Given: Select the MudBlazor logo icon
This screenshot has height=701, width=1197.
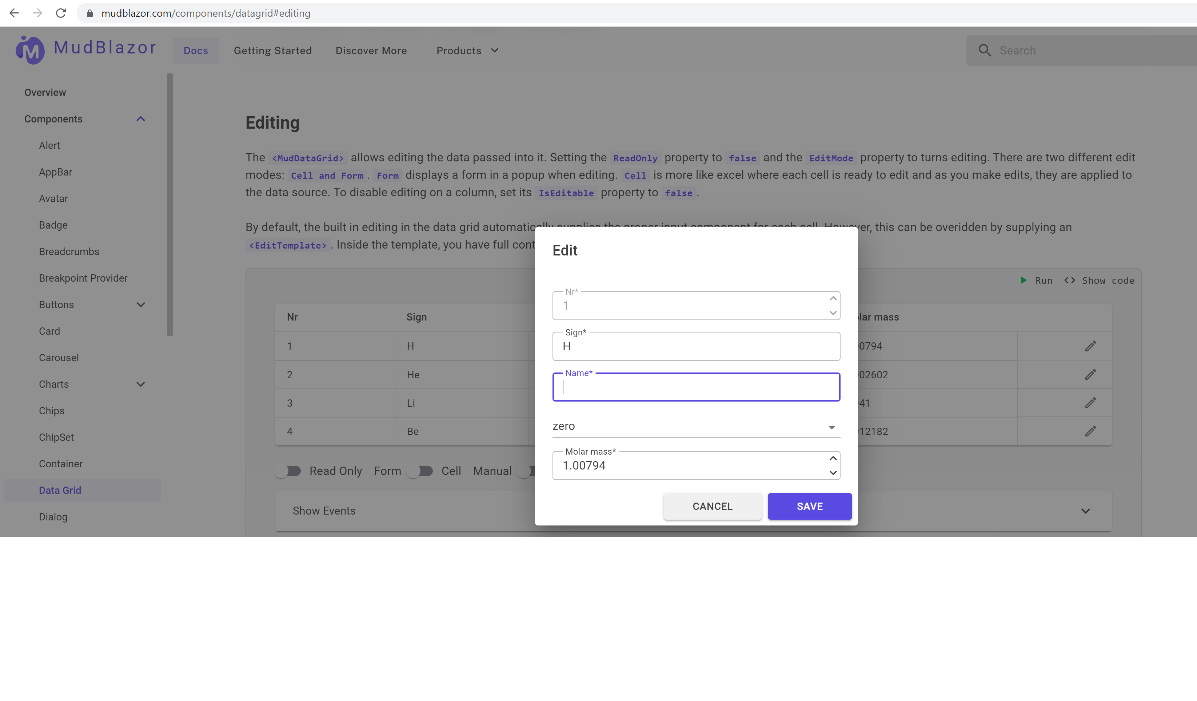Looking at the screenshot, I should pos(29,50).
